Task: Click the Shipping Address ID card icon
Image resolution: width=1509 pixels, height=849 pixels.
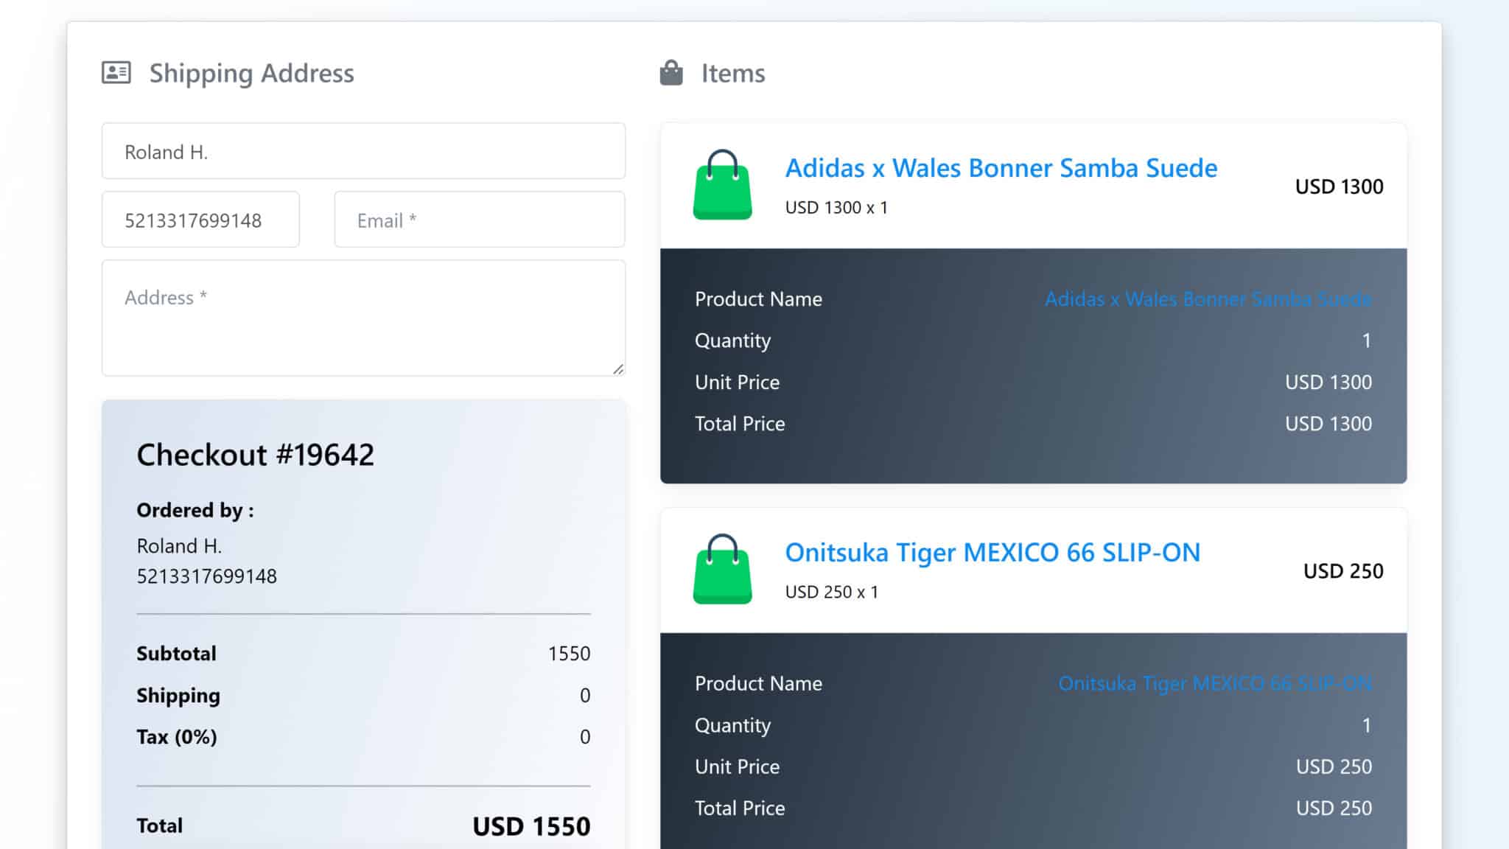Action: (116, 73)
